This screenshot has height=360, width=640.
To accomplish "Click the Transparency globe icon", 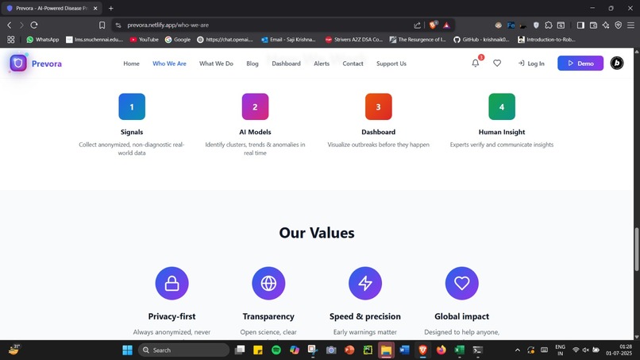I will [268, 283].
